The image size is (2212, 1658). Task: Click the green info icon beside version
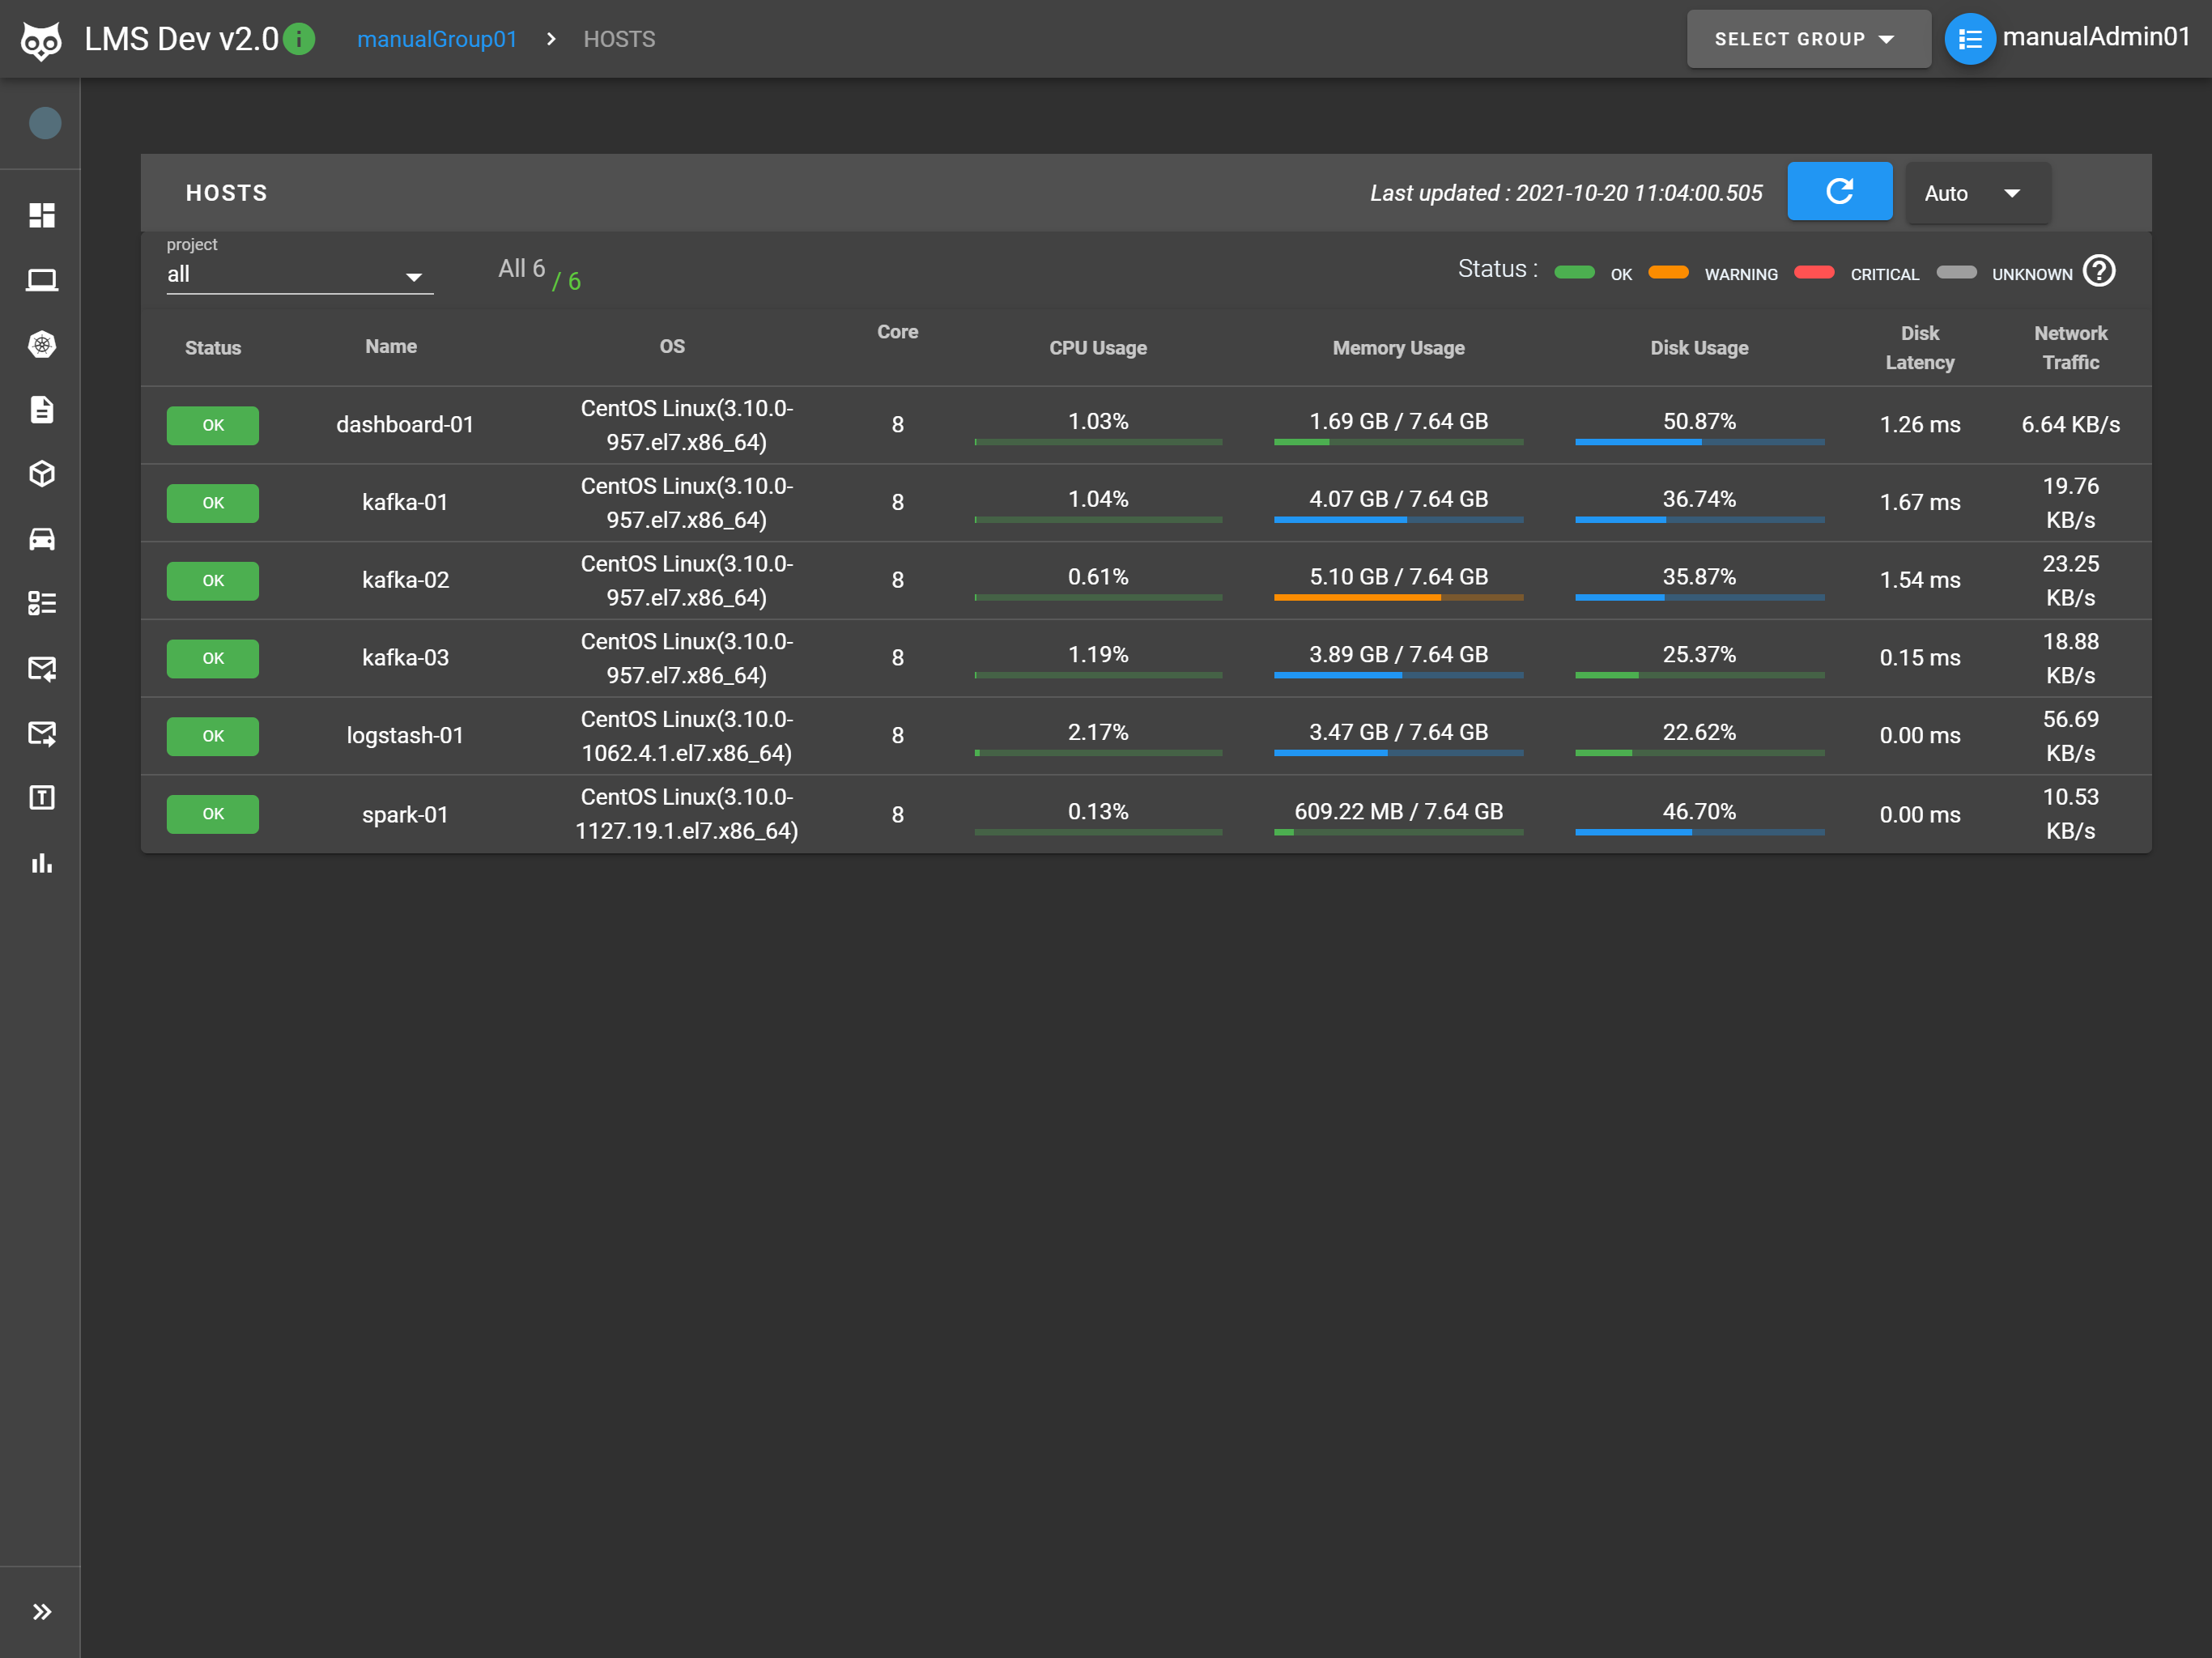(299, 39)
